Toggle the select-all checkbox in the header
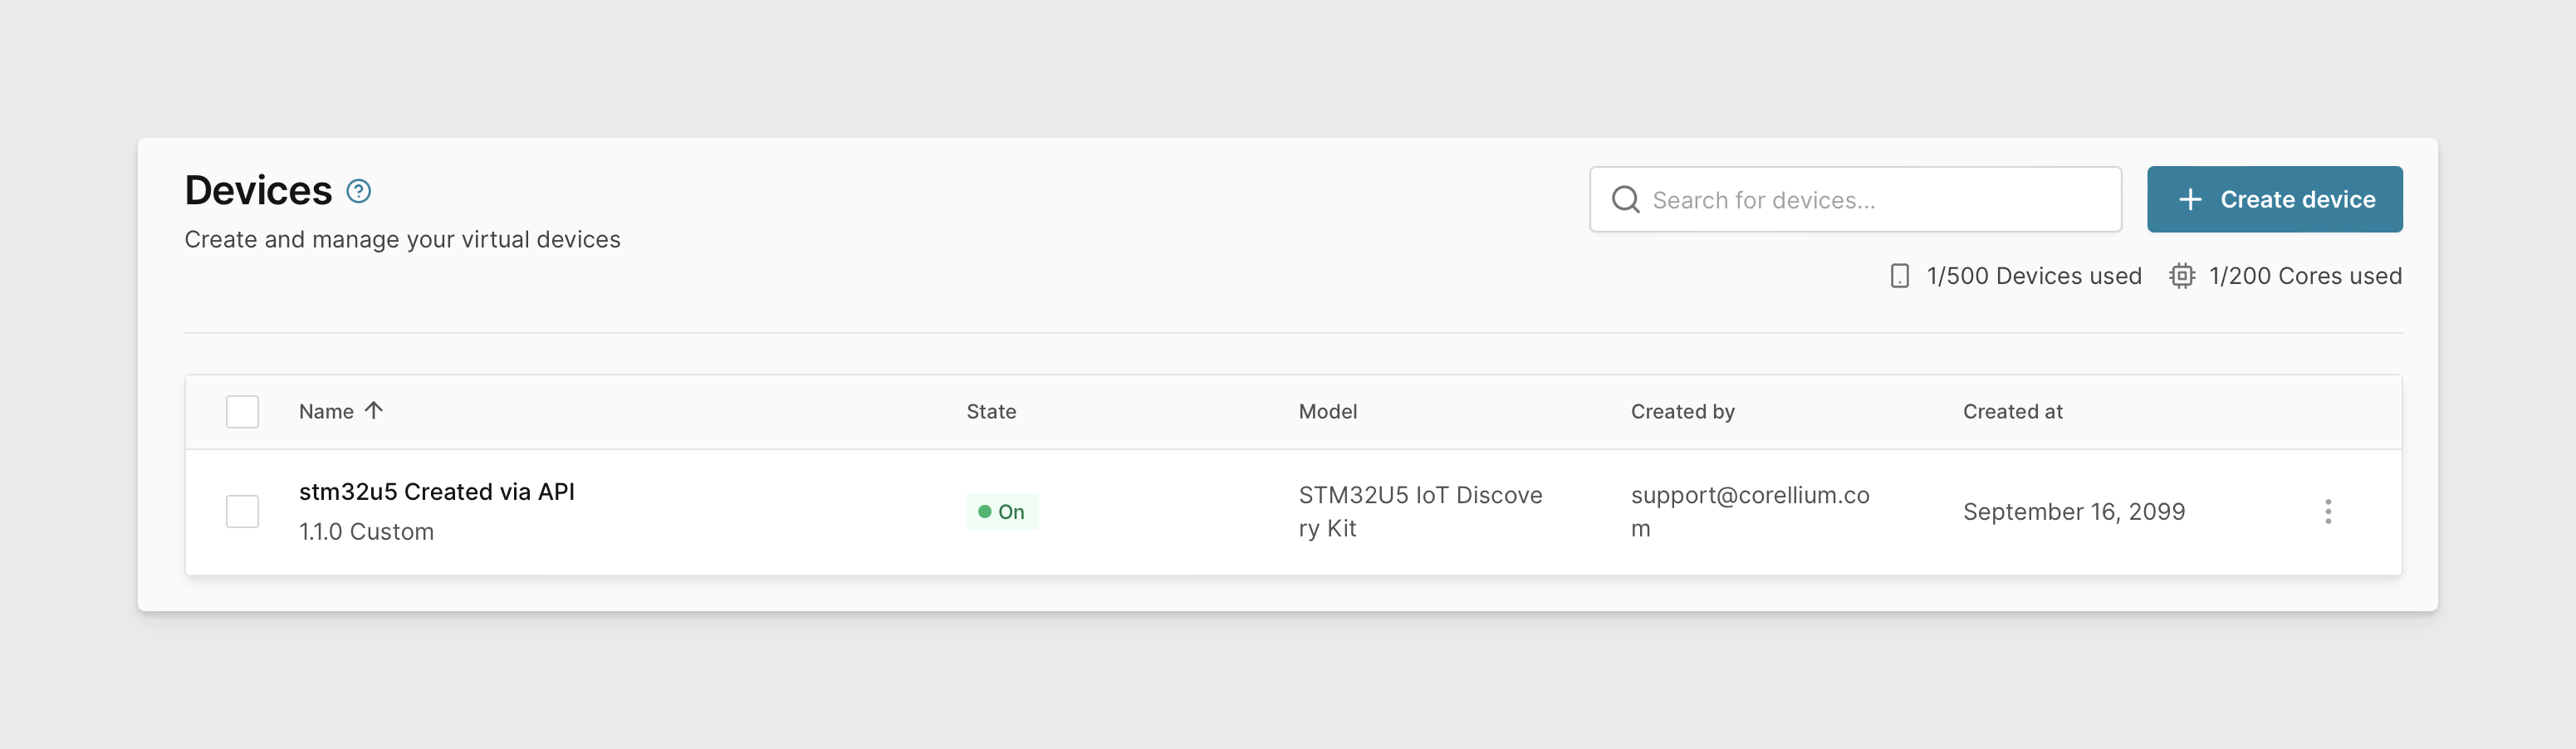This screenshot has height=749, width=2576. click(242, 411)
